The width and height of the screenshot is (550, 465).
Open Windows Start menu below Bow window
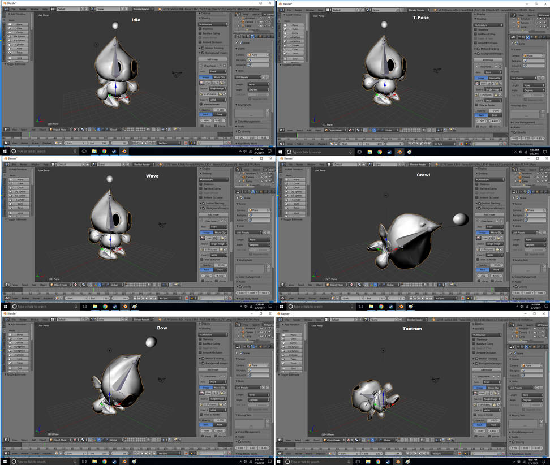(x=5, y=462)
